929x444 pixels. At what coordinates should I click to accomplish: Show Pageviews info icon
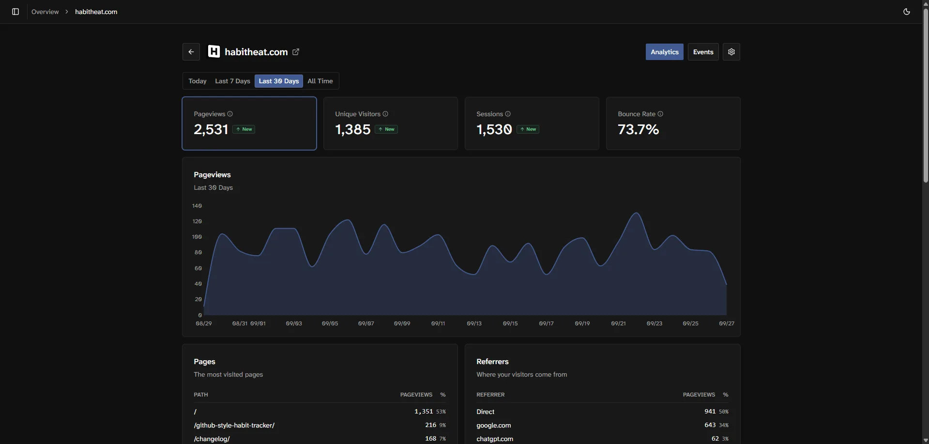[230, 114]
